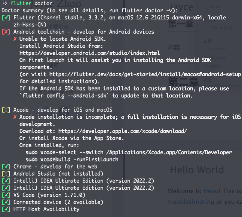Viewport: 242px width, 217px height.
Task: Click the red cross before 'Unable to locate Android SDK'
Action: 15,39
